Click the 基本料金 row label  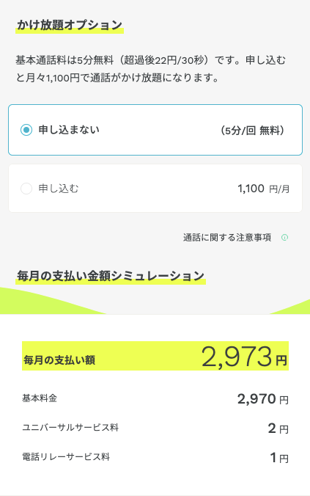point(40,398)
